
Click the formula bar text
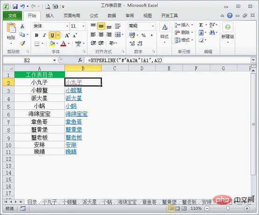pos(125,60)
